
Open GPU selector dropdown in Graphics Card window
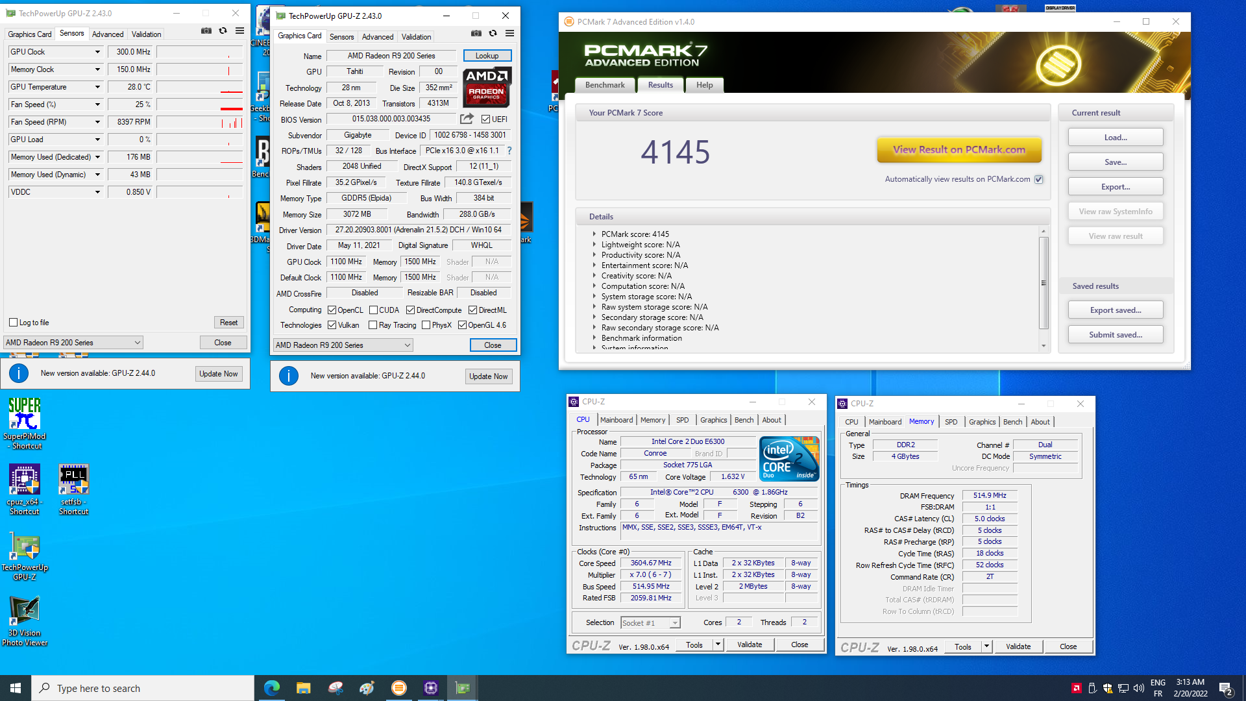coord(343,345)
